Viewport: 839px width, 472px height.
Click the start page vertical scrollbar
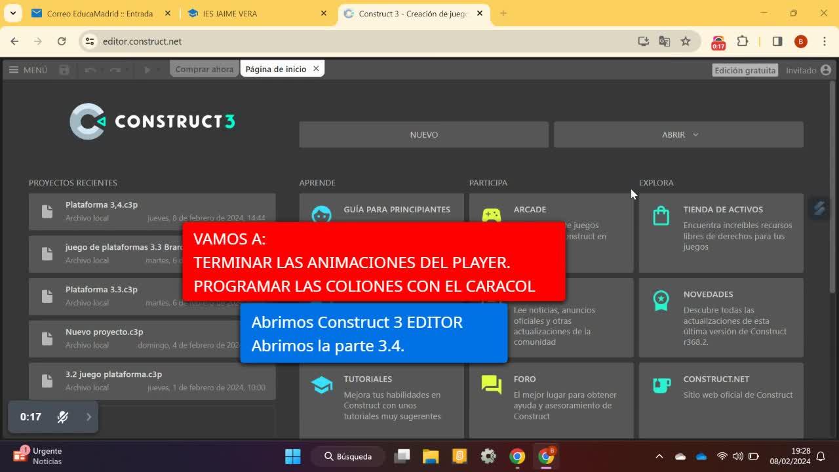point(833,187)
